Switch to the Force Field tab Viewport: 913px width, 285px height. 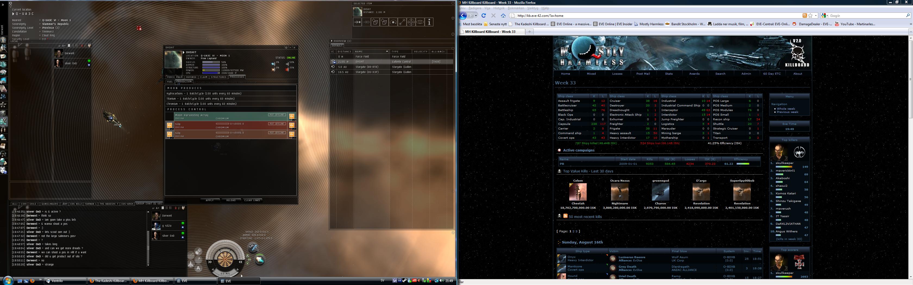pos(175,77)
